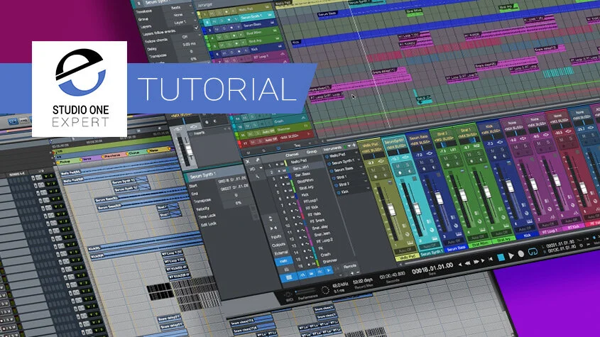This screenshot has width=600, height=337.
Task: Show the Inputs section of the console
Action: 276,237
